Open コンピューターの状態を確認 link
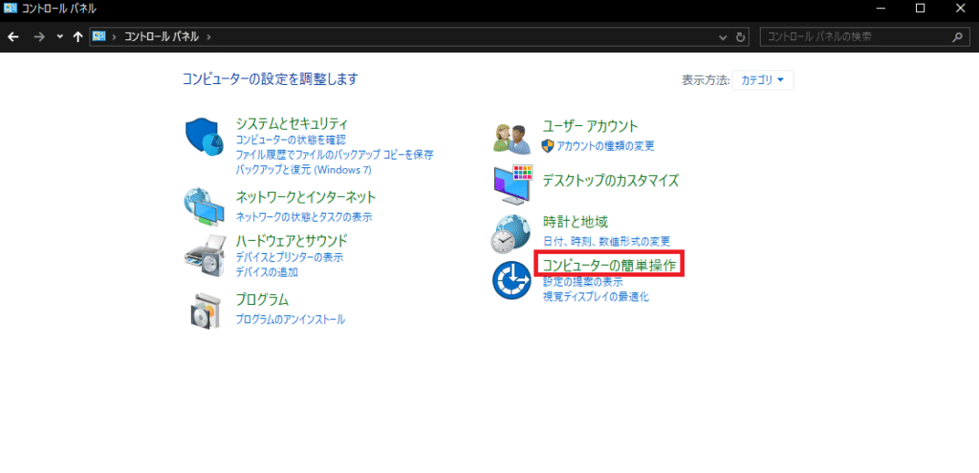This screenshot has width=979, height=473. click(291, 140)
